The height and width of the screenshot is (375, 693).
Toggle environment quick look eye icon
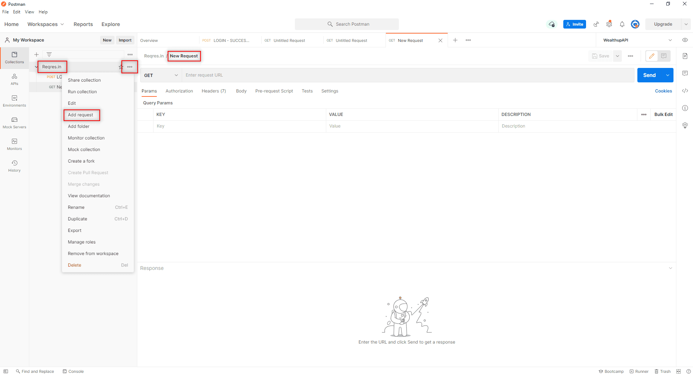(x=685, y=40)
